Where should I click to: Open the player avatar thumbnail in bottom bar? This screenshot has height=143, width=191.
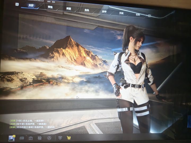12,138
